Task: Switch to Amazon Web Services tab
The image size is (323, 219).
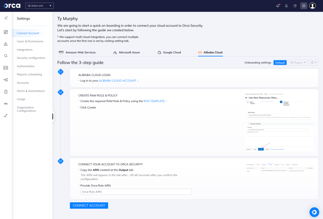Action: (77, 52)
